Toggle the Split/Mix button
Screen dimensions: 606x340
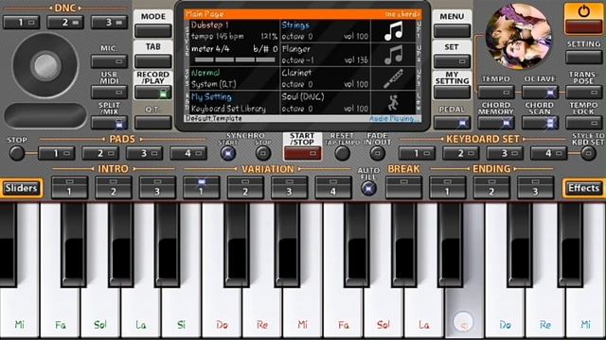(110, 124)
